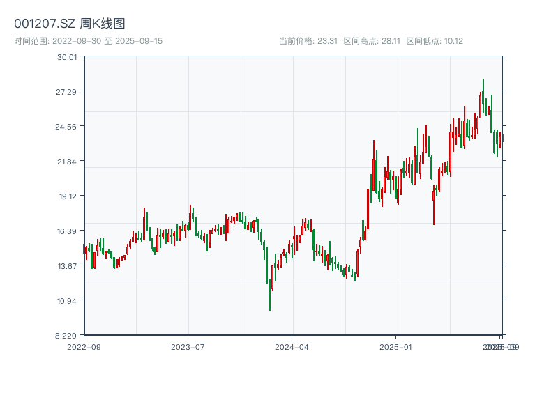Image resolution: width=558 pixels, height=418 pixels.
Task: Click the y-axis label 10.94
Action: [x=67, y=301]
